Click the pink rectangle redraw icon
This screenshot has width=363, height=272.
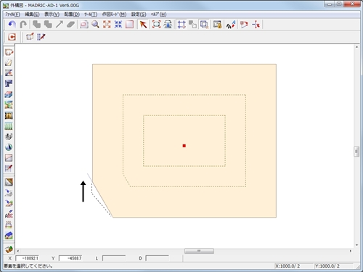click(130, 25)
